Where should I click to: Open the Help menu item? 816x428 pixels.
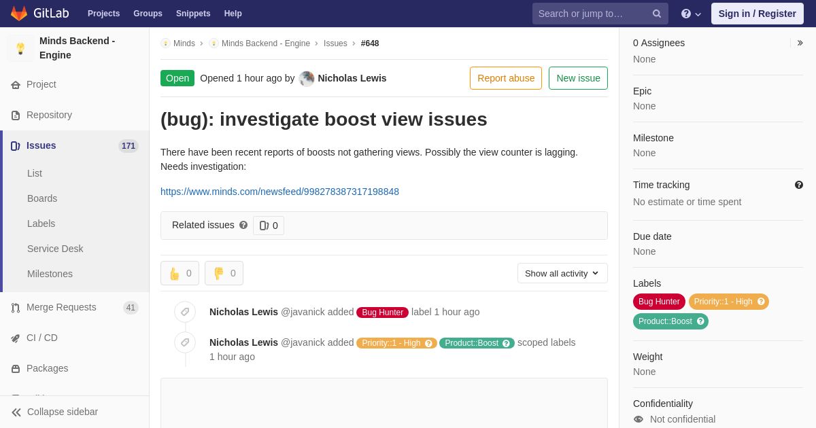[x=233, y=14]
